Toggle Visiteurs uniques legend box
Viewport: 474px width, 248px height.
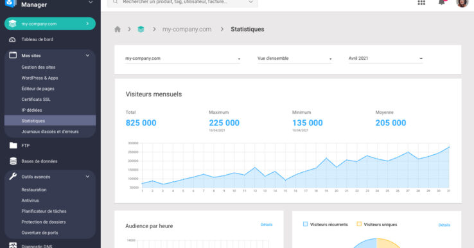[x=359, y=224]
